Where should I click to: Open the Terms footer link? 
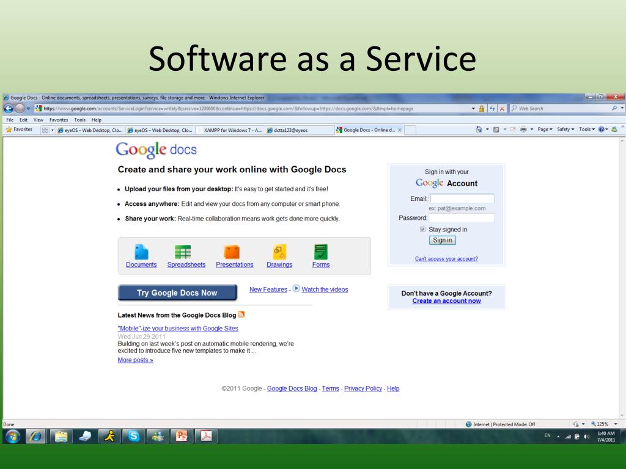[x=331, y=388]
